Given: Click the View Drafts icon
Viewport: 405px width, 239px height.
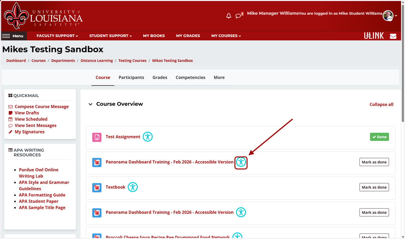Looking at the screenshot, I should pyautogui.click(x=10, y=113).
